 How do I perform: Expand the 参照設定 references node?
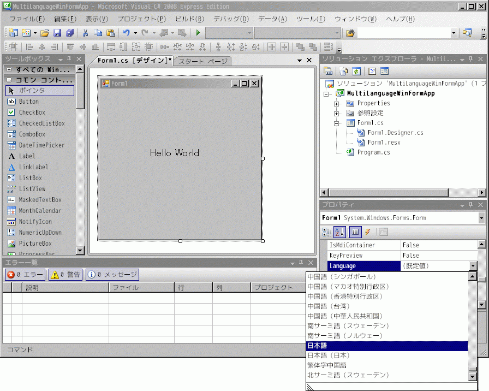coord(336,114)
